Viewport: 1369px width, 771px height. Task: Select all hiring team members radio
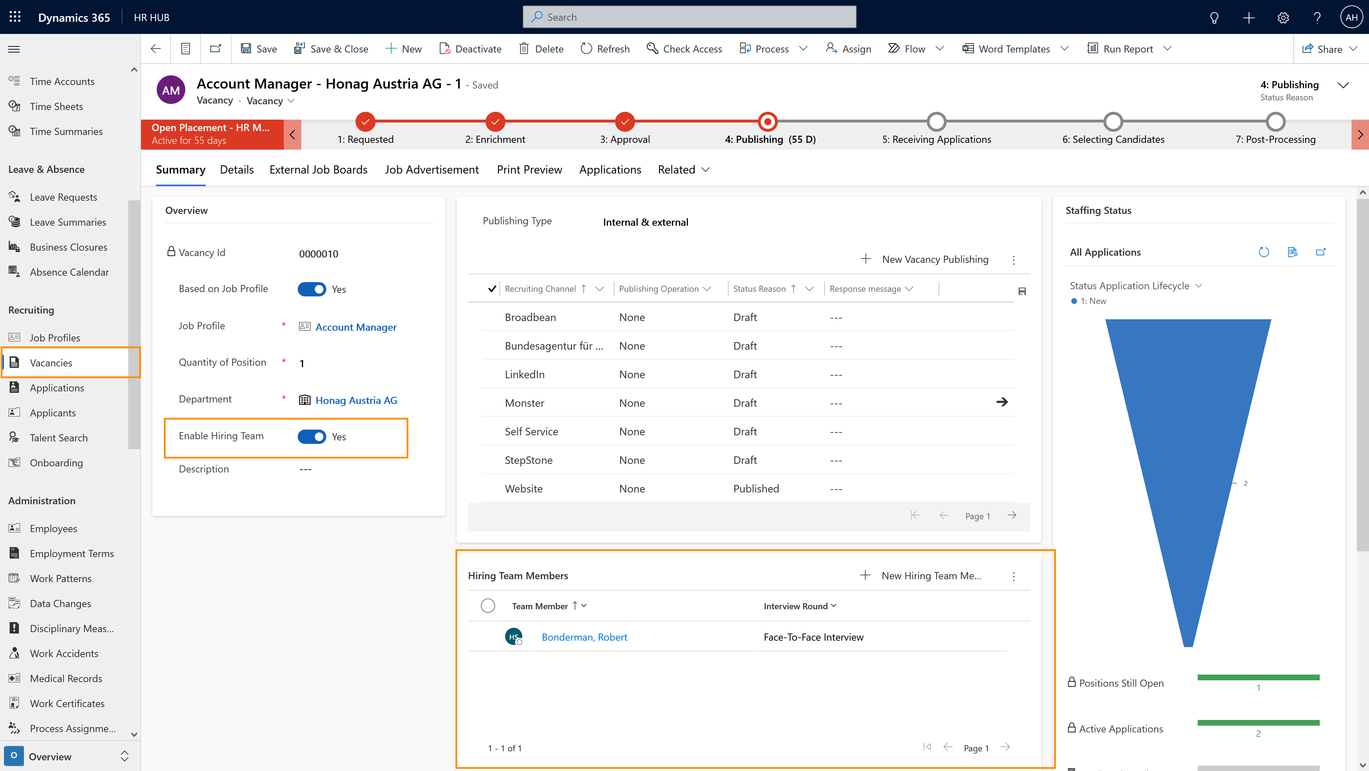[x=487, y=606]
